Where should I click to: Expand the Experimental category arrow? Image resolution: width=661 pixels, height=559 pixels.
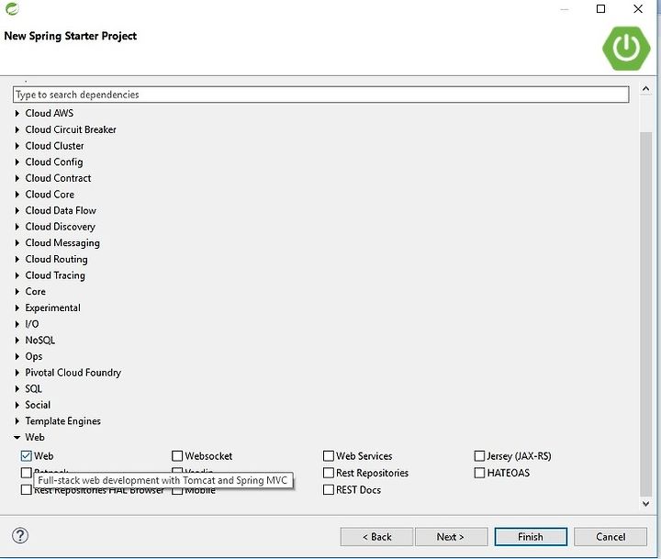[x=17, y=307]
